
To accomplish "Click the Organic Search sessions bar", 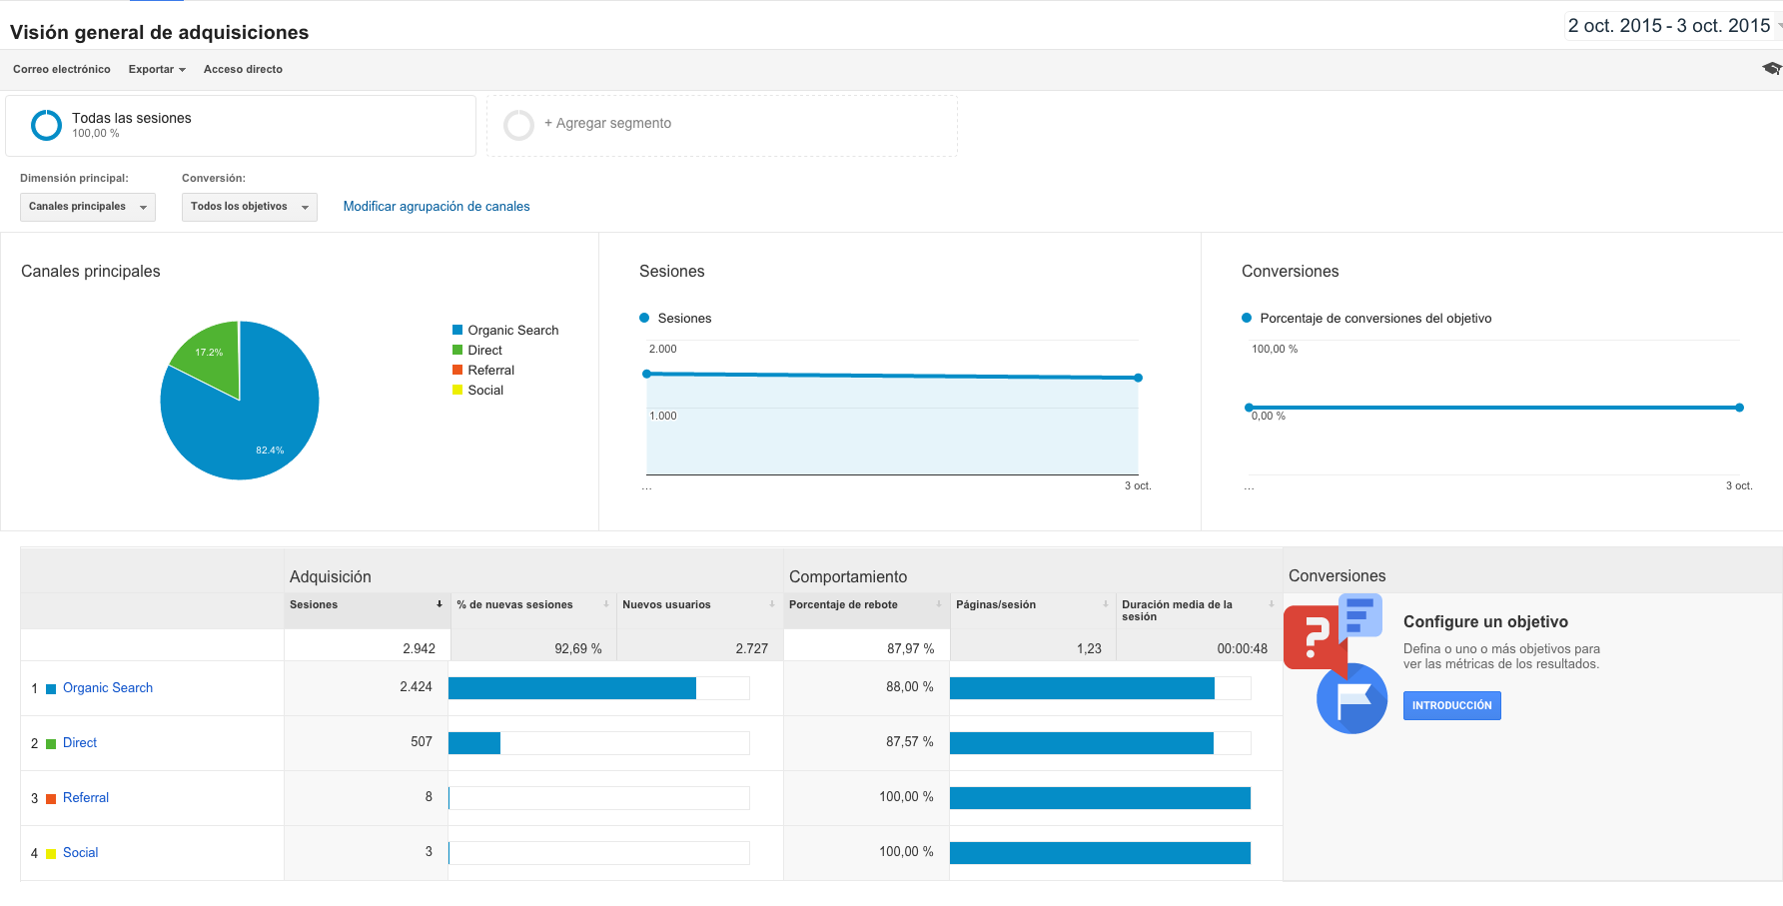I will tap(572, 688).
